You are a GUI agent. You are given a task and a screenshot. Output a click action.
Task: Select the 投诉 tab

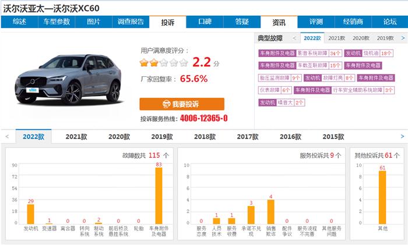tap(168, 22)
